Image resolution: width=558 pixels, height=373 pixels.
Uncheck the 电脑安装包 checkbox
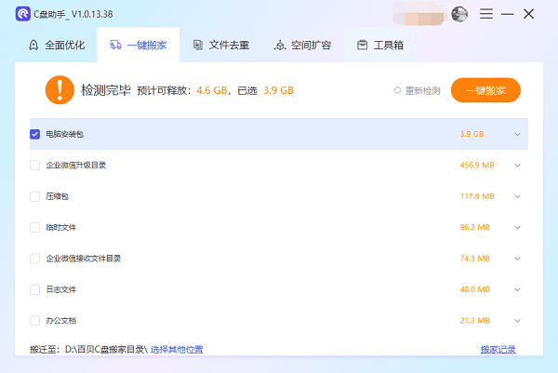34,134
